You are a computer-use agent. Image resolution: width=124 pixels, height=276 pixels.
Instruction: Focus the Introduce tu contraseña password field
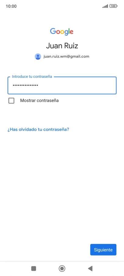pyautogui.click(x=62, y=85)
